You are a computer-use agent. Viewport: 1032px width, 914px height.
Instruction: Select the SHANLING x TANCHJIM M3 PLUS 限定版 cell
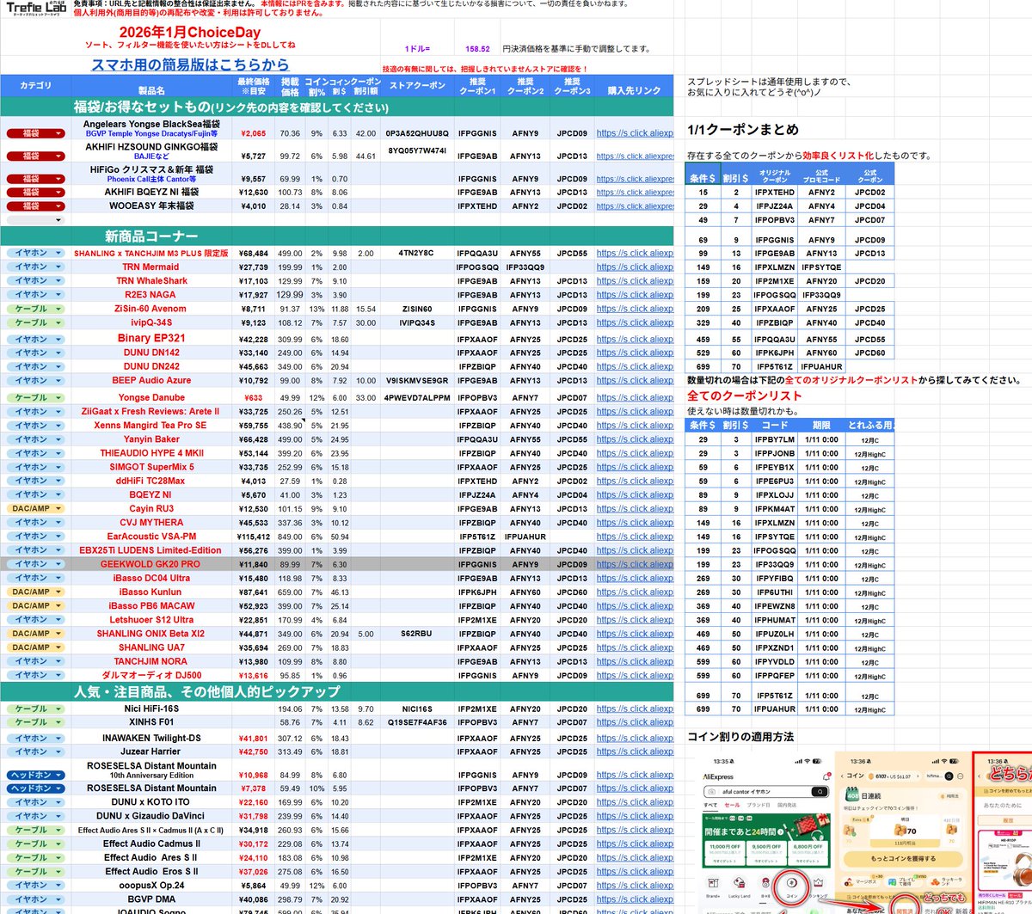[x=151, y=254]
